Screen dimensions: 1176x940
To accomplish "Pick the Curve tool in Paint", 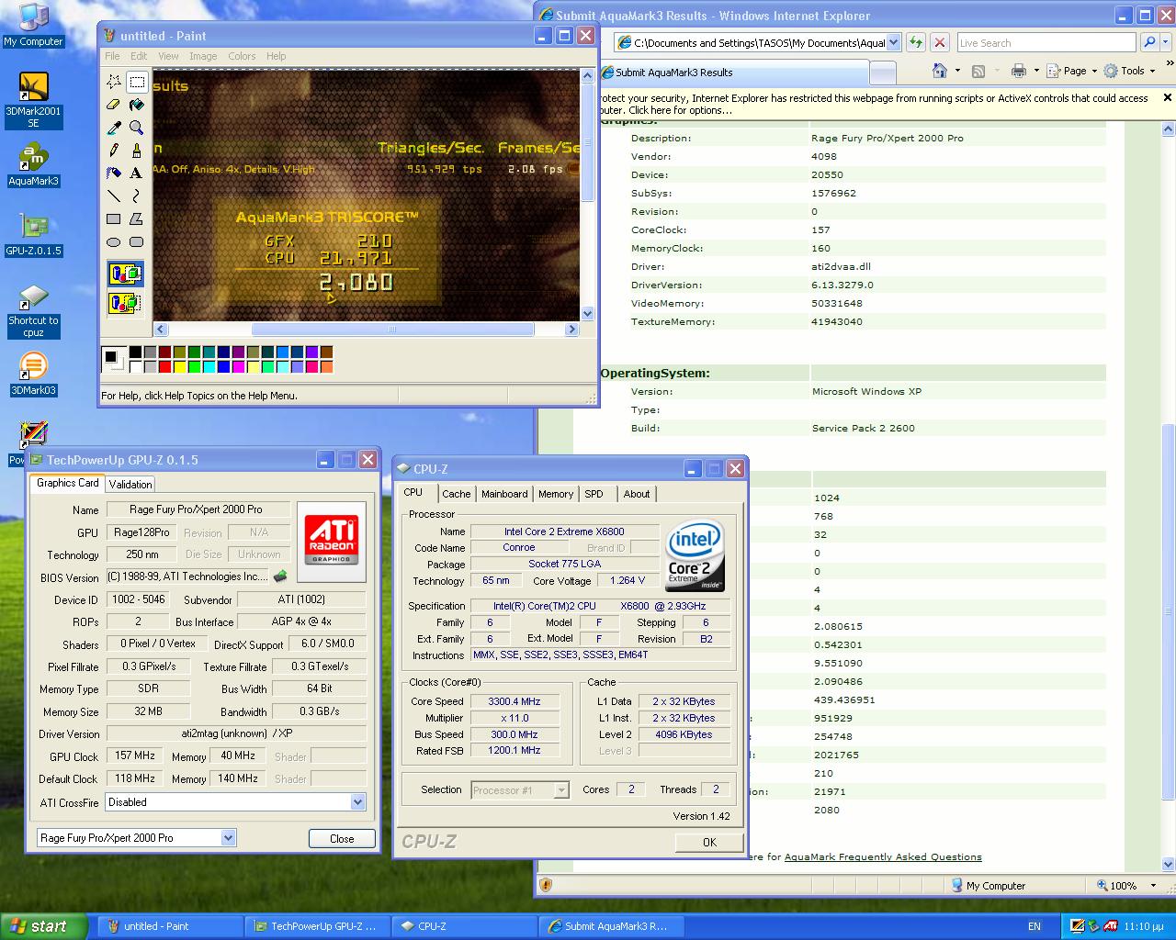I will pos(137,196).
